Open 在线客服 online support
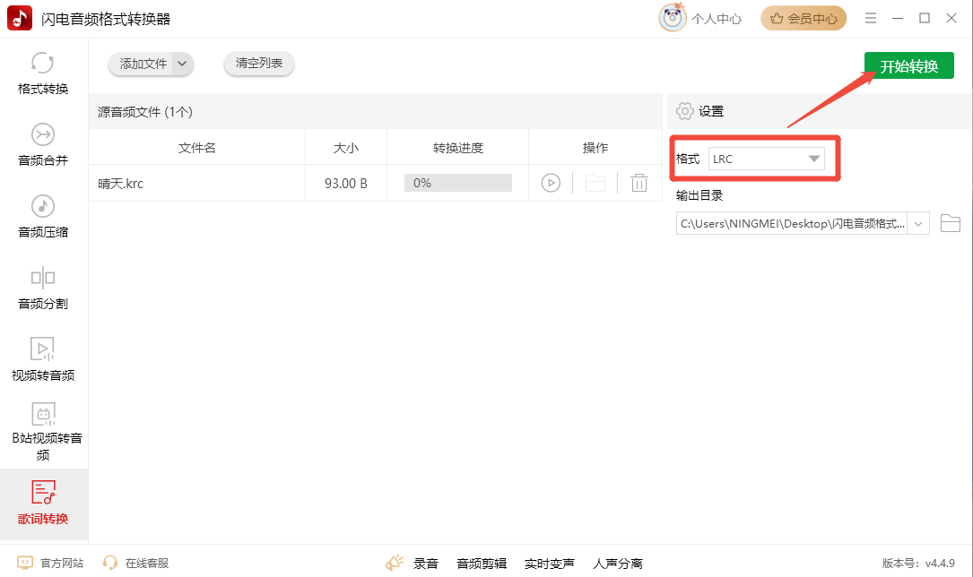 tap(136, 563)
